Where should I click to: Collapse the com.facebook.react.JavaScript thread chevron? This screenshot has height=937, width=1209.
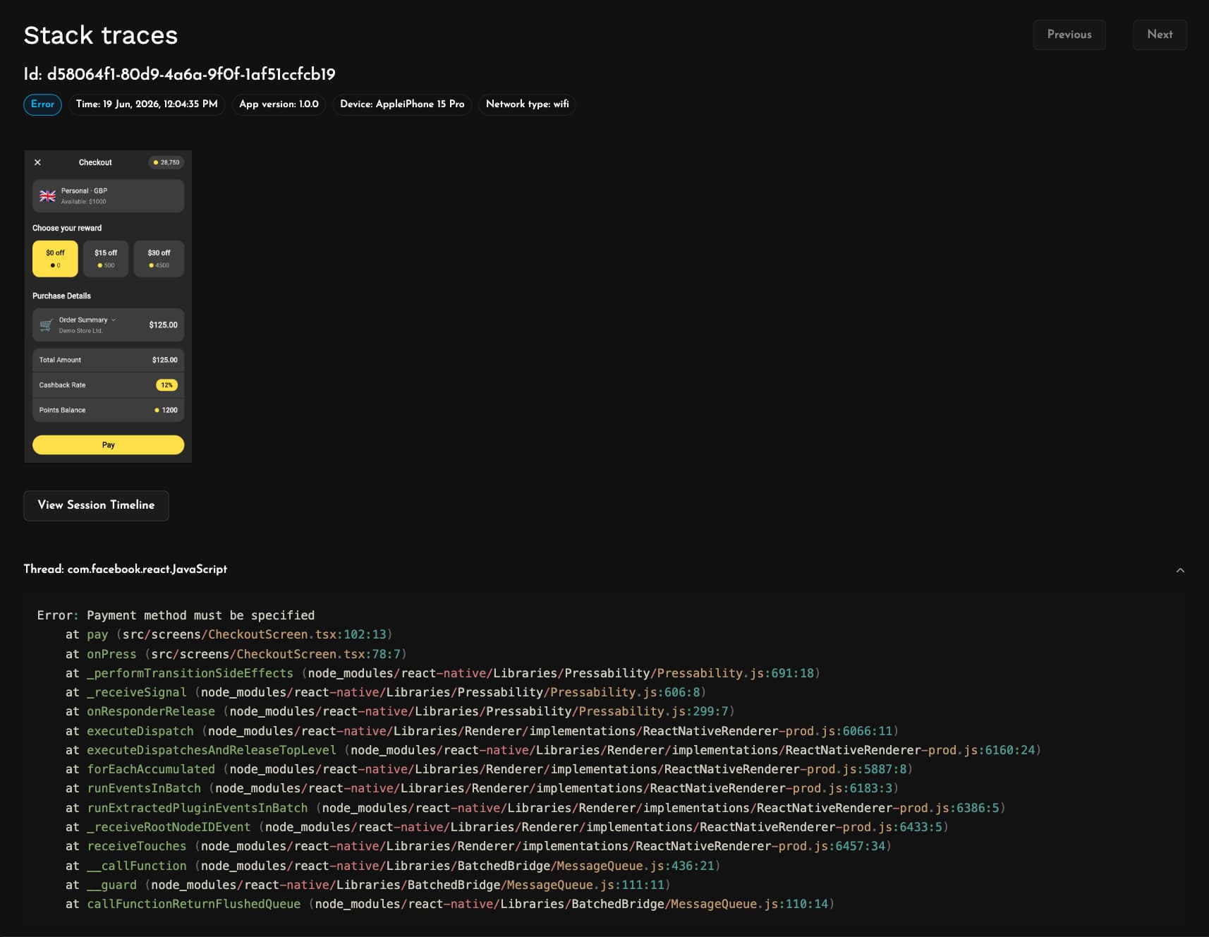[x=1180, y=570]
